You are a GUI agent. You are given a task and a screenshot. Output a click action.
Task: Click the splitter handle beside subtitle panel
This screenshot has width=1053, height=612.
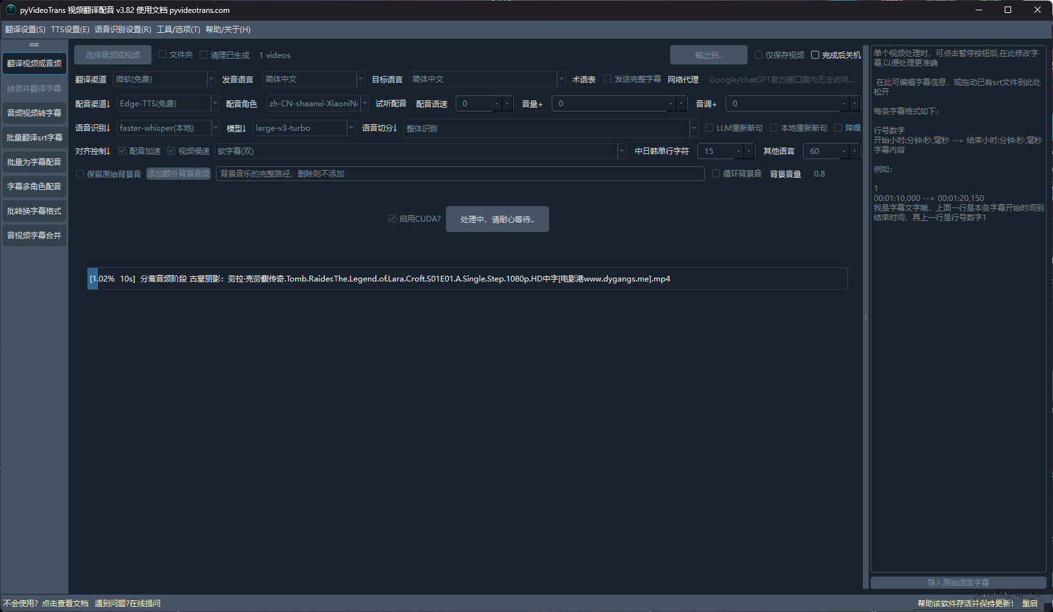(865, 317)
